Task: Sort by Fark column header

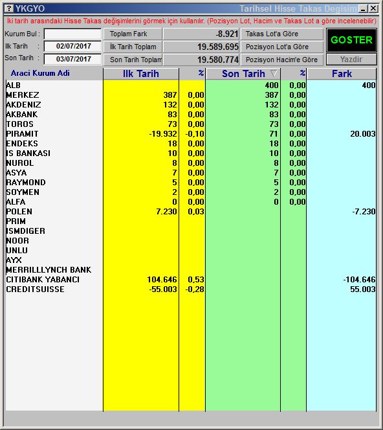Action: pos(342,74)
